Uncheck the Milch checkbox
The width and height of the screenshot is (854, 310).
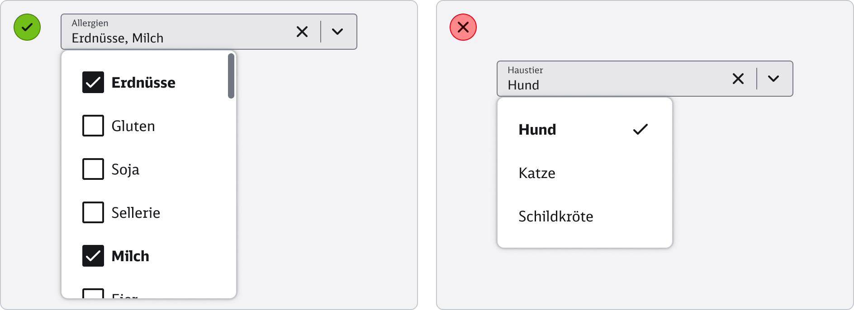93,256
